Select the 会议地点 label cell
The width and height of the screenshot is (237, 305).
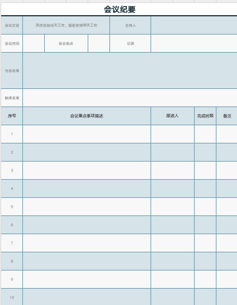[66, 44]
